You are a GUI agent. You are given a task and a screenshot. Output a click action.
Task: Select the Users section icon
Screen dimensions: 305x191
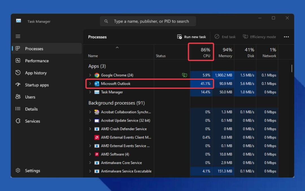click(x=18, y=97)
